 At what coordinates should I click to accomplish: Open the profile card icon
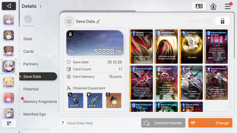tap(199, 6)
